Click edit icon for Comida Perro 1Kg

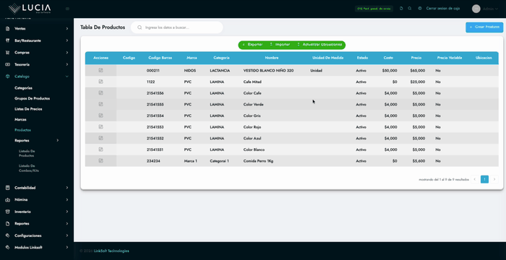pos(100,160)
